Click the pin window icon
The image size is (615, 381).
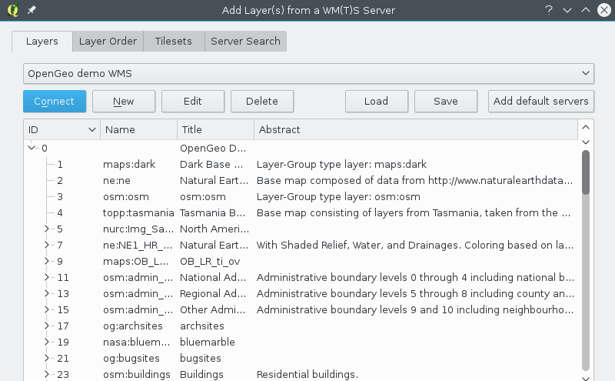31,10
